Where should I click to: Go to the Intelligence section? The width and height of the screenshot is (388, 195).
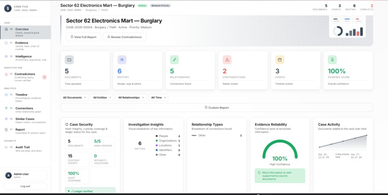click(x=26, y=58)
